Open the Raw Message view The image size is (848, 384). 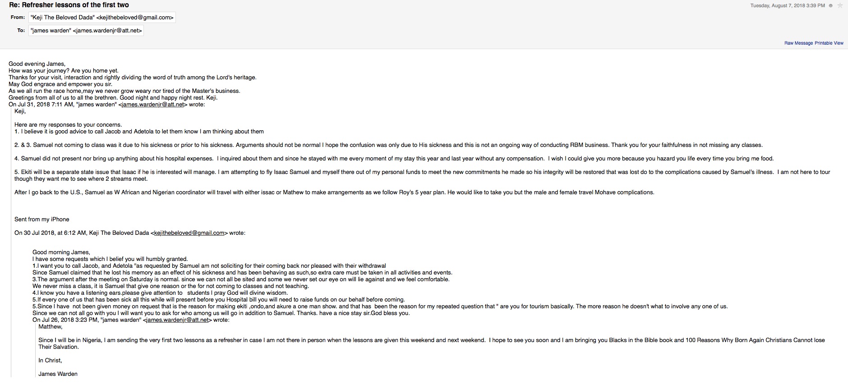pos(798,43)
